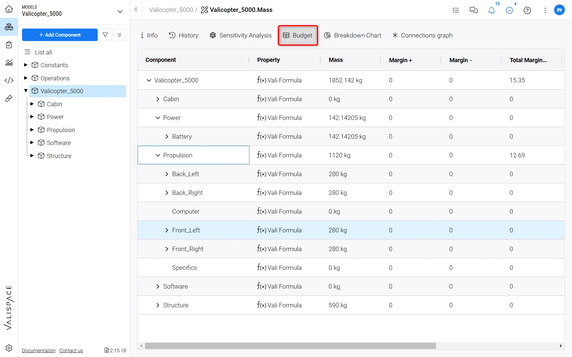
Task: Click the filter funnel icon
Action: tap(105, 35)
